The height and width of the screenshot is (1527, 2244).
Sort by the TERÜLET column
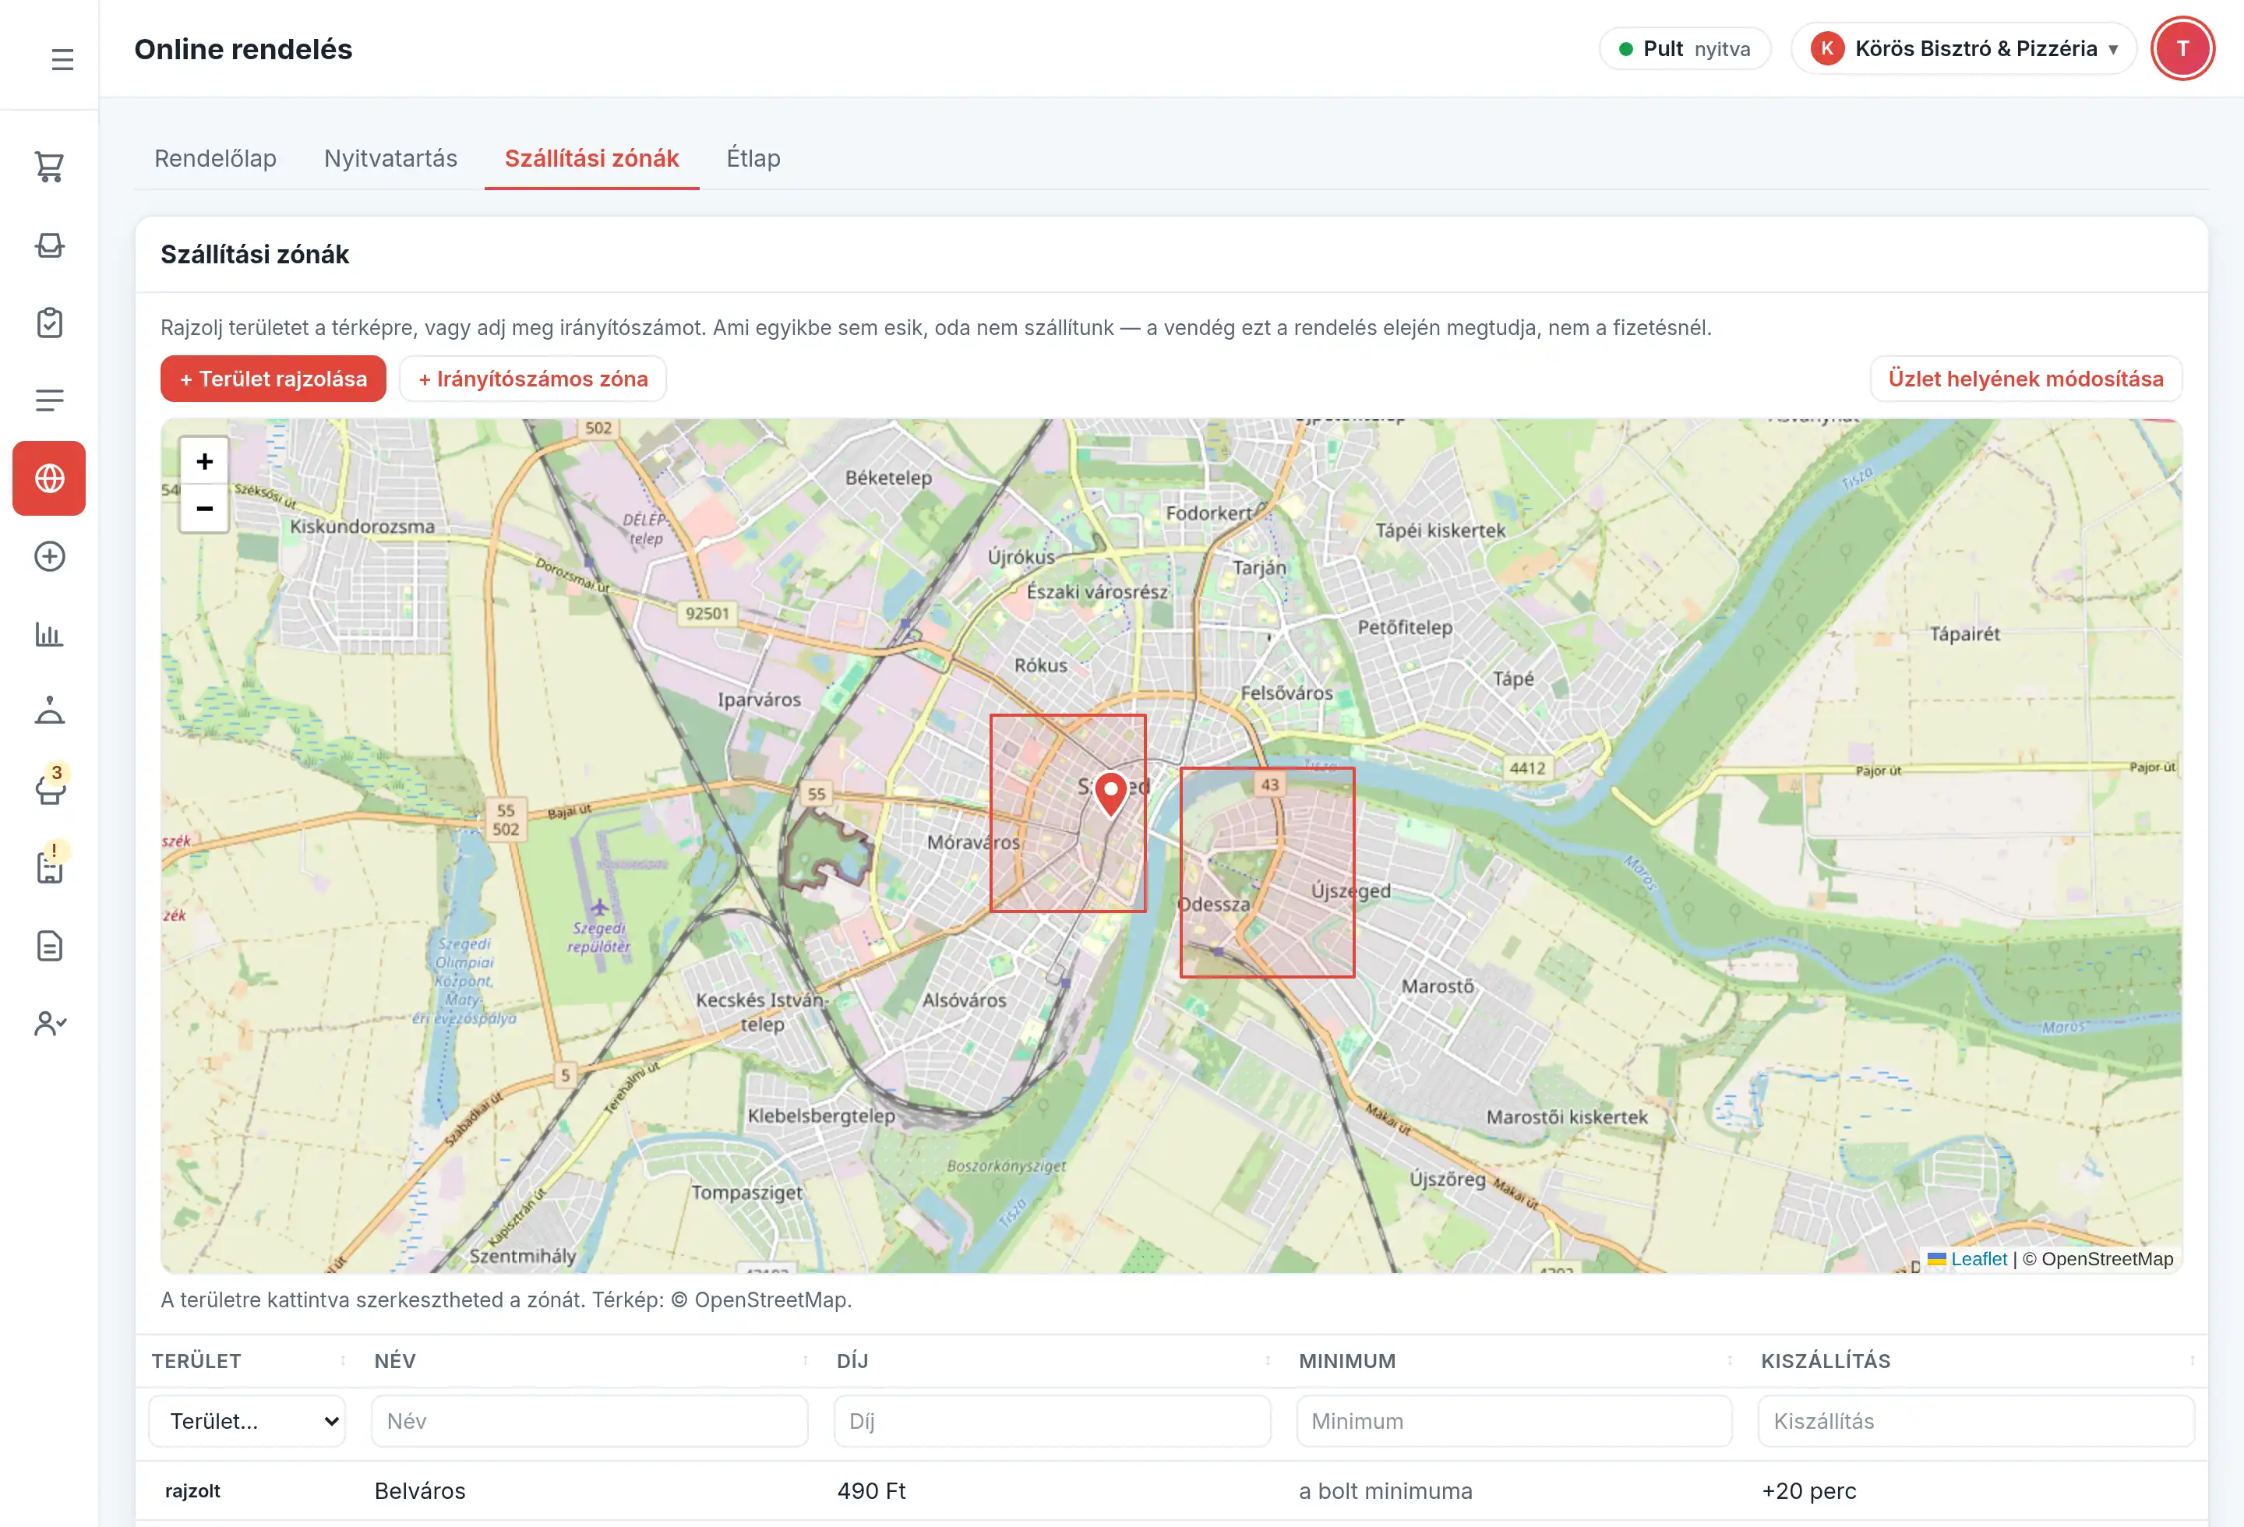(248, 1361)
